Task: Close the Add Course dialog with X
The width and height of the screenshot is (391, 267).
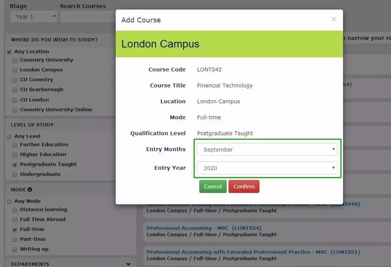Action: [x=334, y=19]
